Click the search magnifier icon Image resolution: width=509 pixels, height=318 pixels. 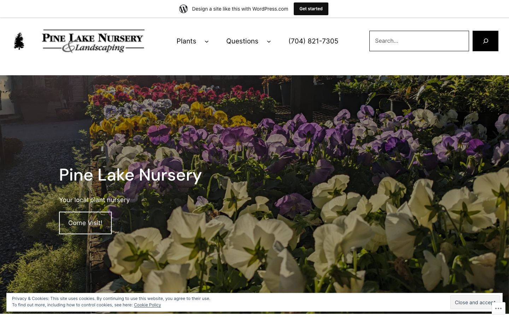[x=485, y=41]
